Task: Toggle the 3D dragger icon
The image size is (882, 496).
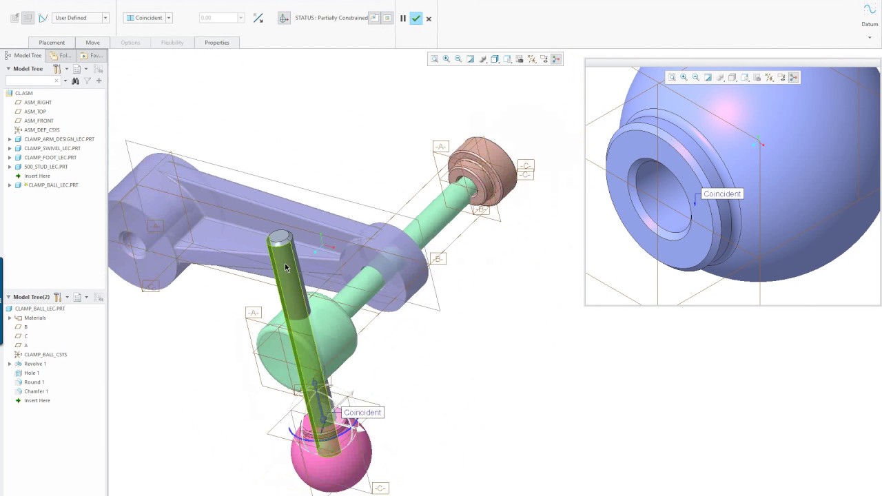Action: coord(284,19)
